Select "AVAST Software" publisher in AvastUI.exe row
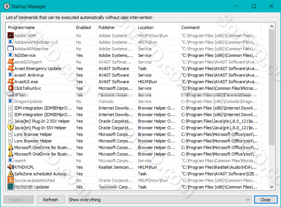Screen dimensions: 281x207 (114, 82)
